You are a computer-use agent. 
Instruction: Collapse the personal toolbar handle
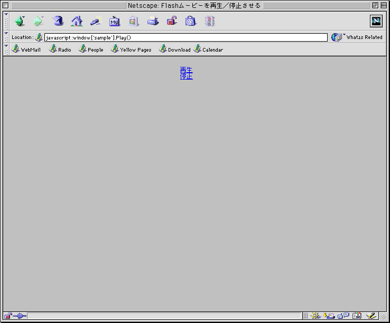[x=6, y=50]
